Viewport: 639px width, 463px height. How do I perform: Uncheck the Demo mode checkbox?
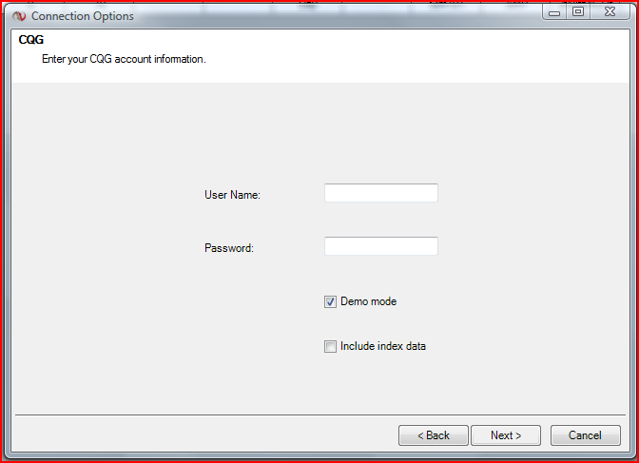tap(330, 301)
